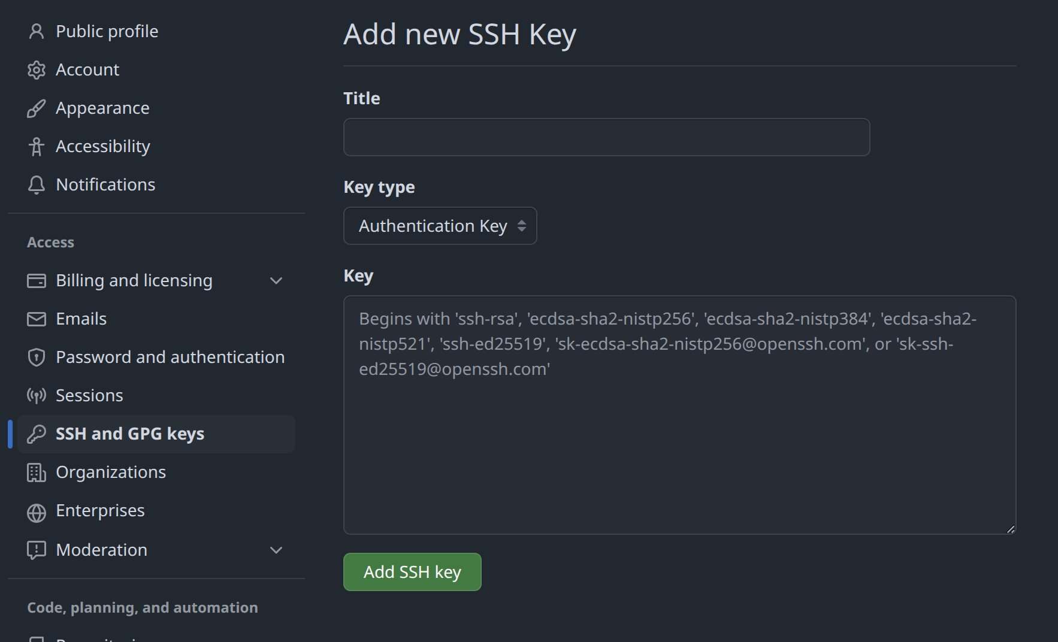Expand the Moderation section chevron
Image resolution: width=1058 pixels, height=642 pixels.
[276, 550]
